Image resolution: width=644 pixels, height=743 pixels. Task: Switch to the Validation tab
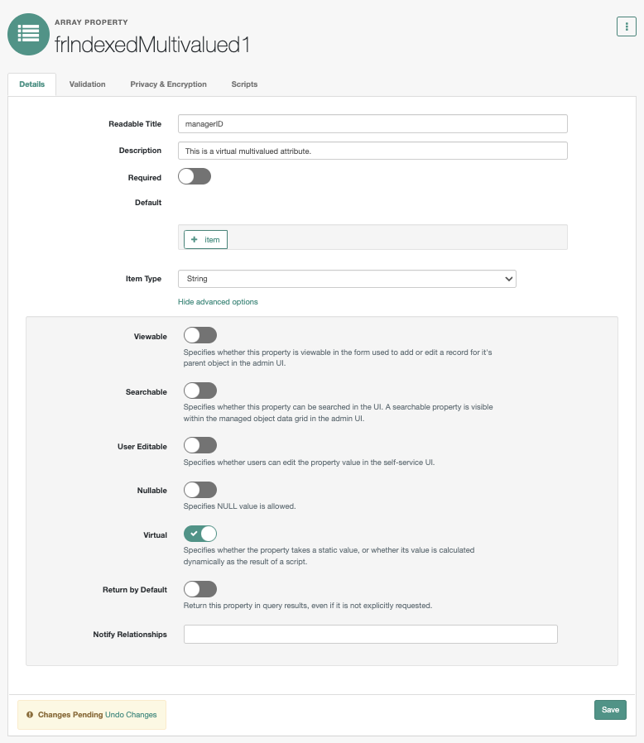tap(87, 84)
